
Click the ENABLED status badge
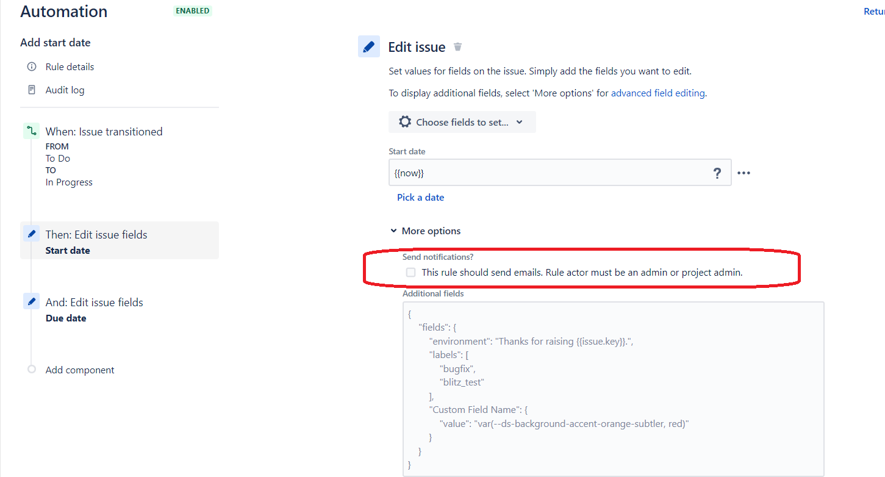coord(193,10)
